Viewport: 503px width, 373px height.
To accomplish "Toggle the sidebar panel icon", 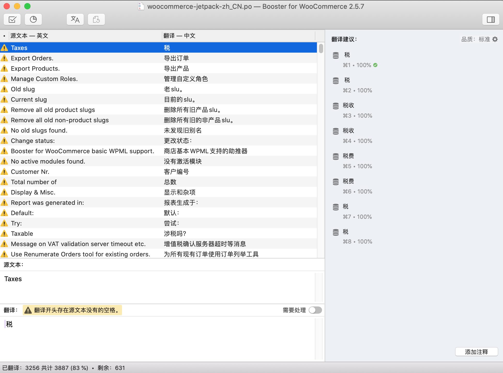I will (491, 19).
